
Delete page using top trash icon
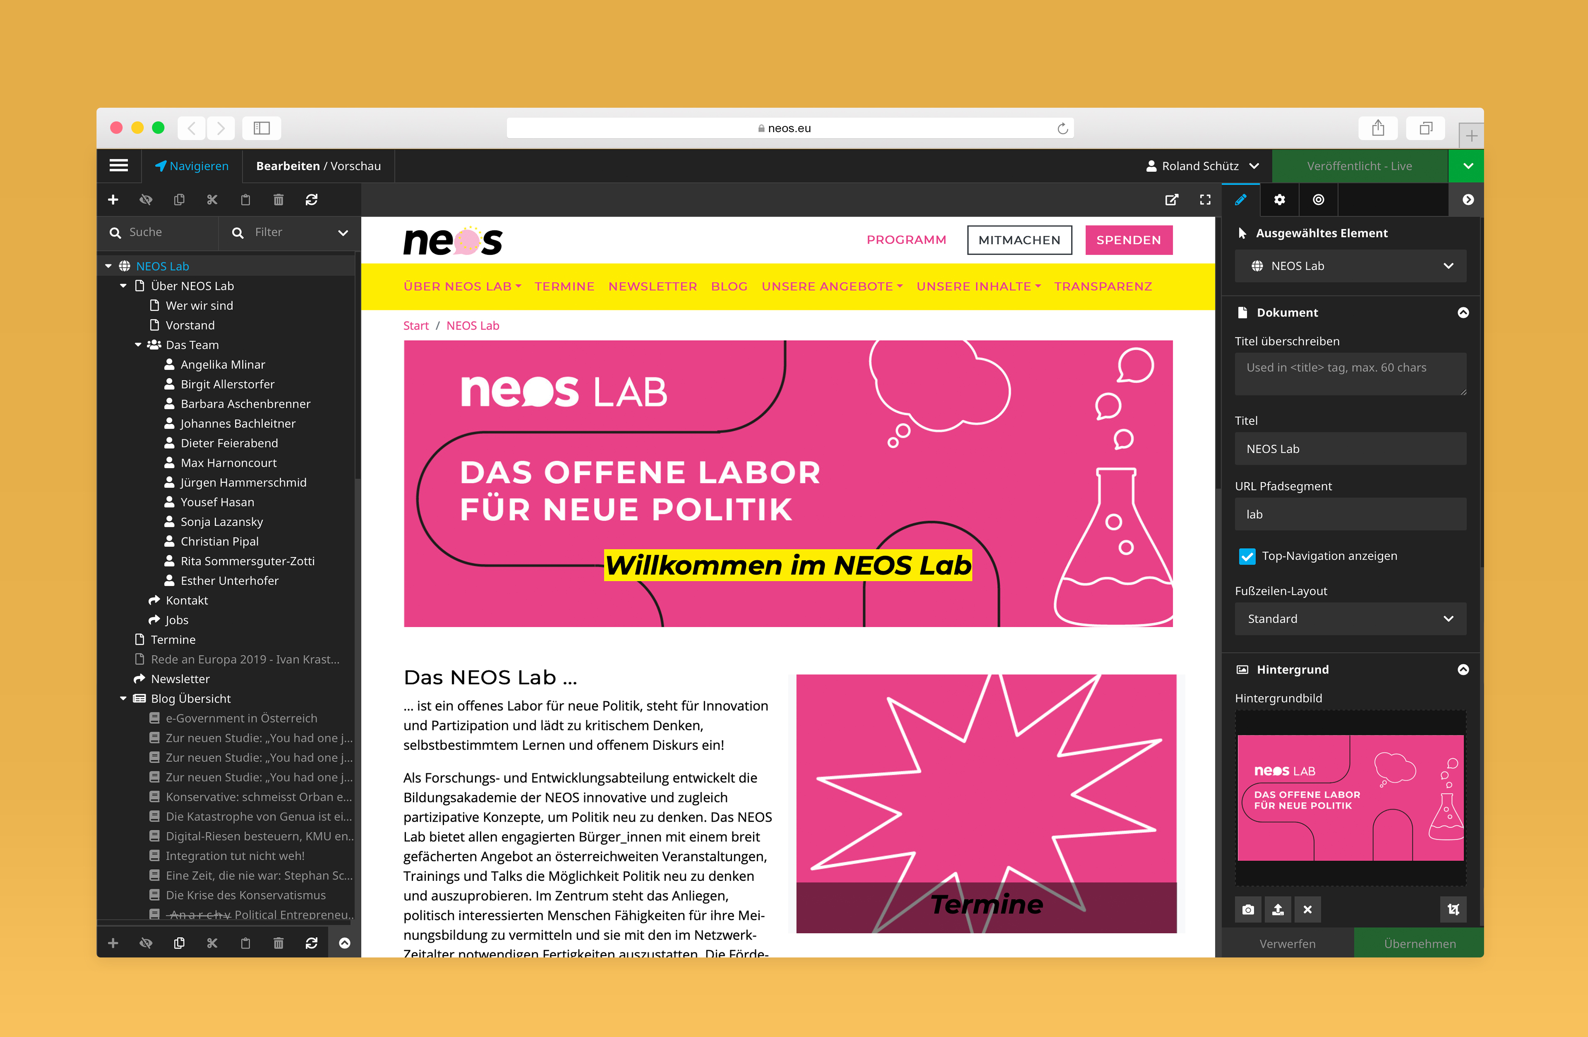(278, 200)
